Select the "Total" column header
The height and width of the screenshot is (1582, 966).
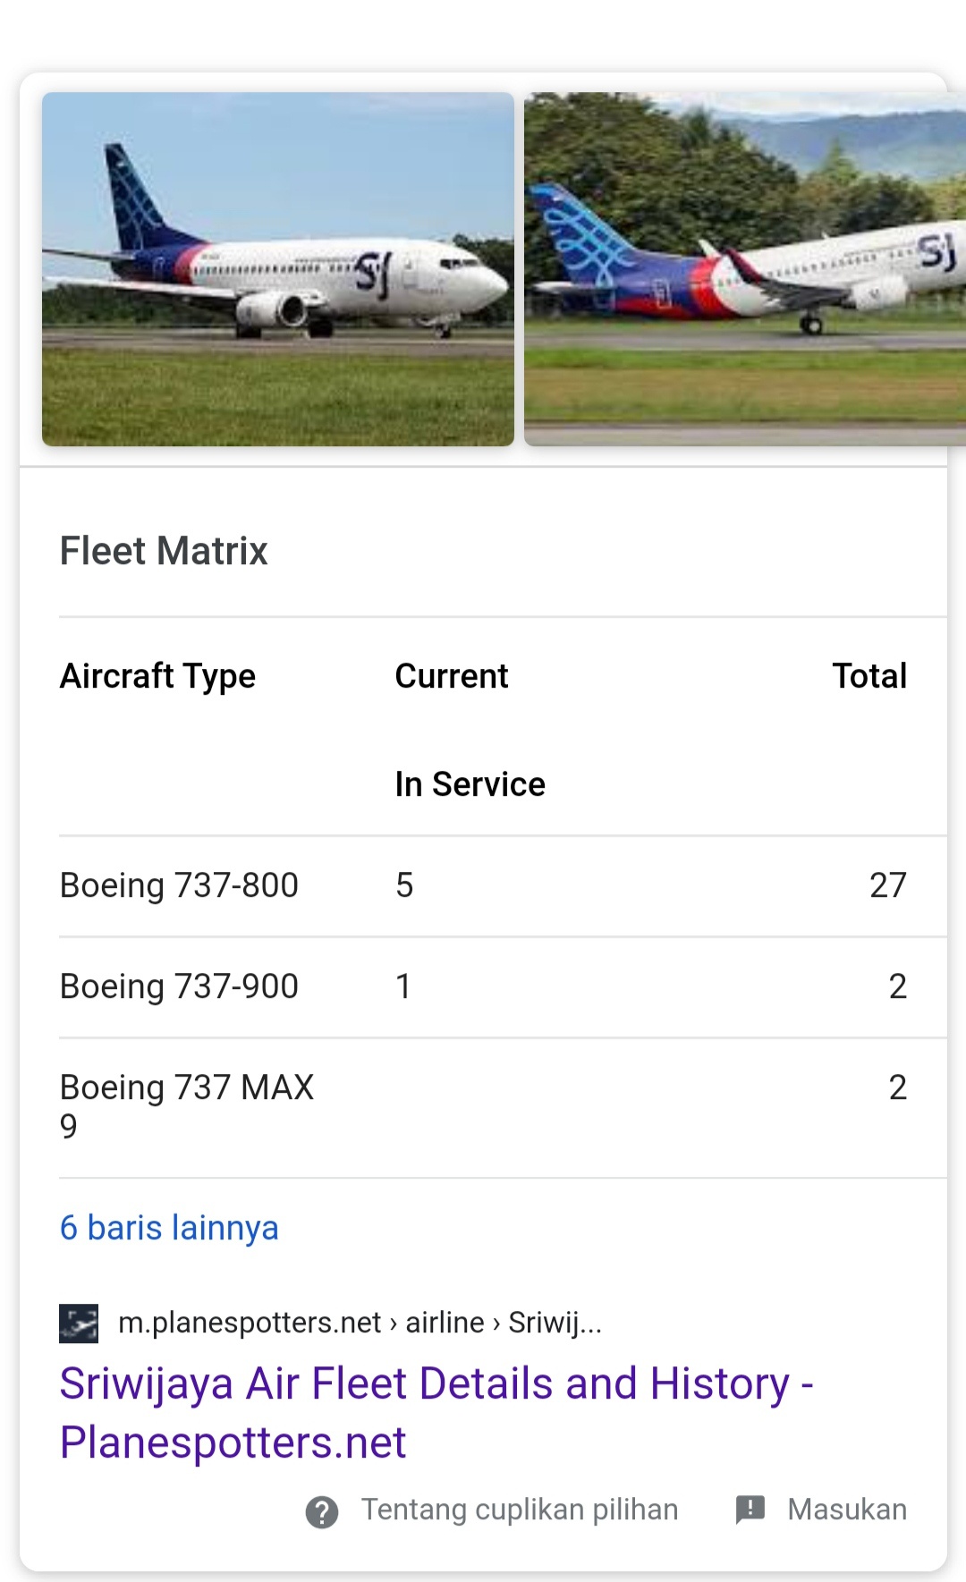[869, 676]
